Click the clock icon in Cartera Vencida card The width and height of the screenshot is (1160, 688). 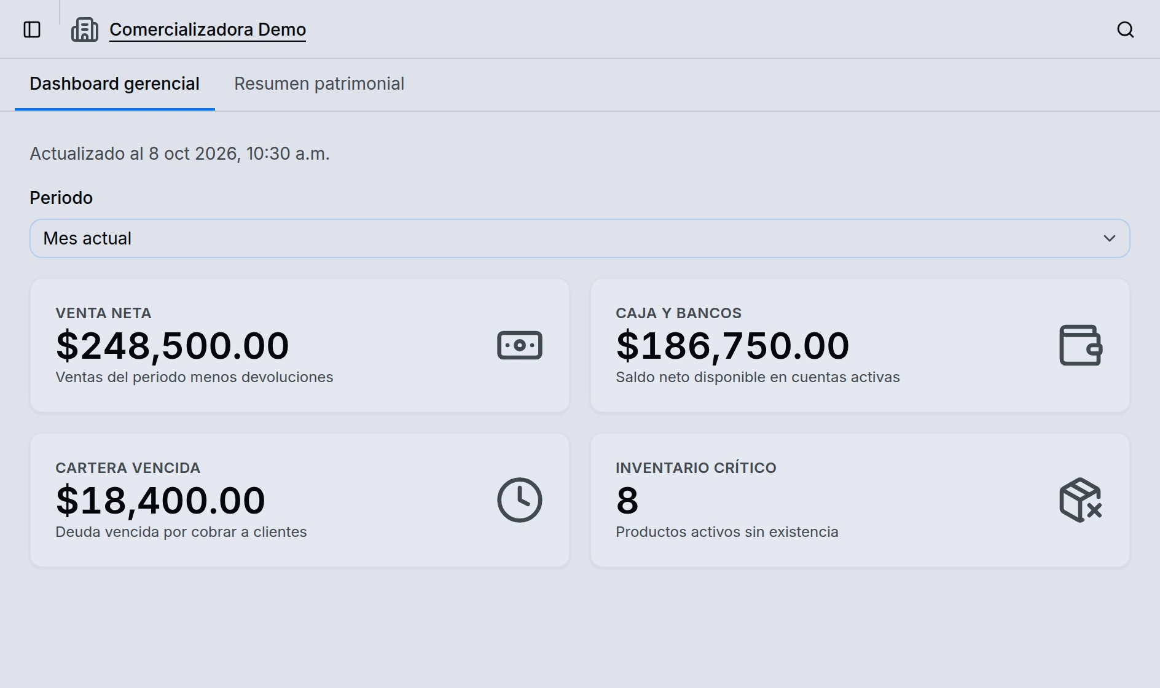click(x=520, y=500)
